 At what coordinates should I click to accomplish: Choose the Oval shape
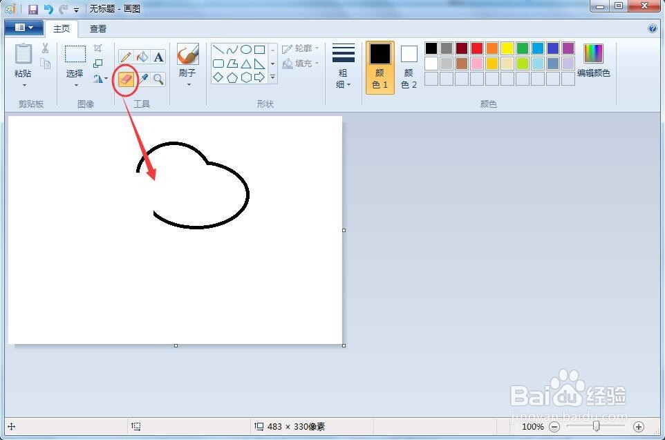tap(246, 50)
